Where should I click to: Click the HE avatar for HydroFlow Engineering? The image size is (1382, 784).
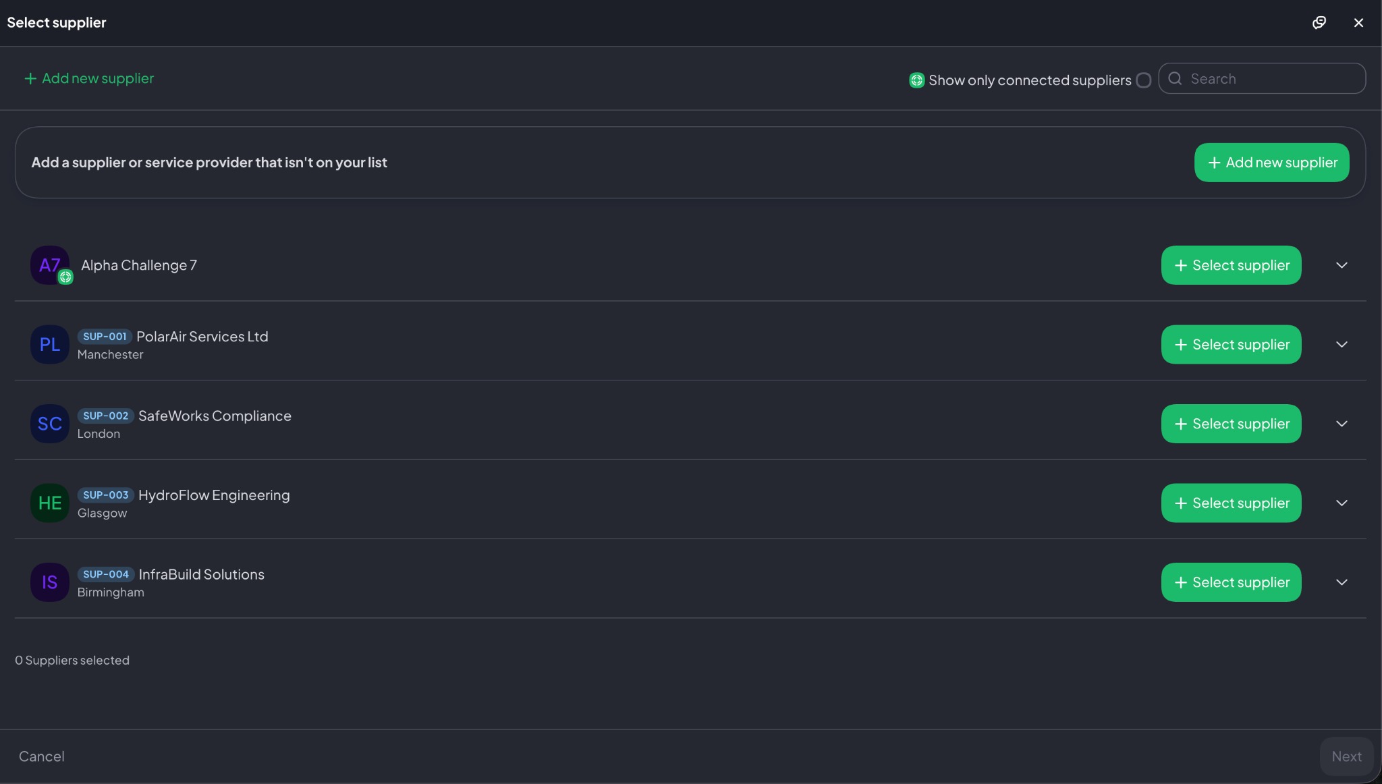pyautogui.click(x=49, y=503)
